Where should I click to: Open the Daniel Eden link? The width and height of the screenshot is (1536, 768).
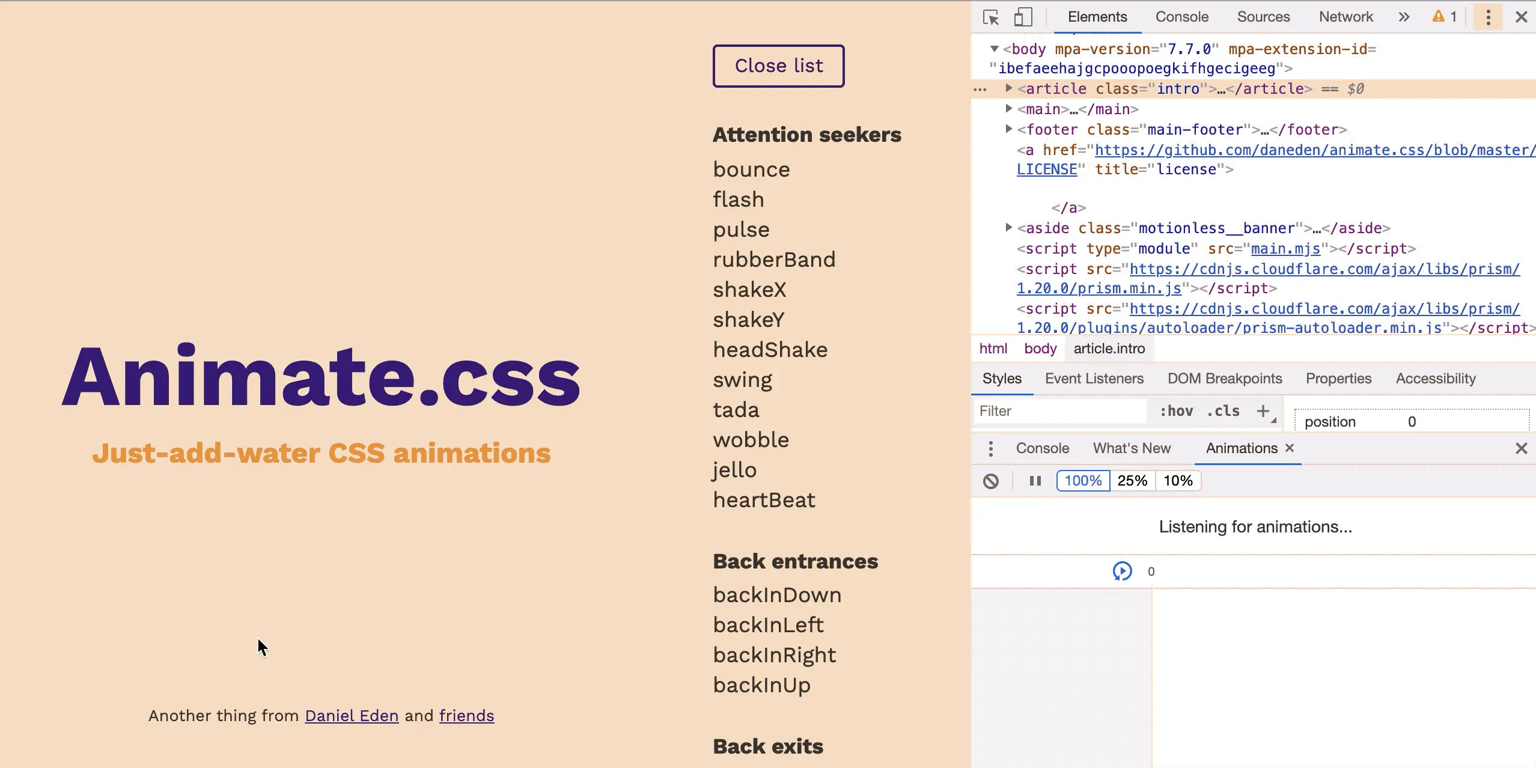point(352,716)
